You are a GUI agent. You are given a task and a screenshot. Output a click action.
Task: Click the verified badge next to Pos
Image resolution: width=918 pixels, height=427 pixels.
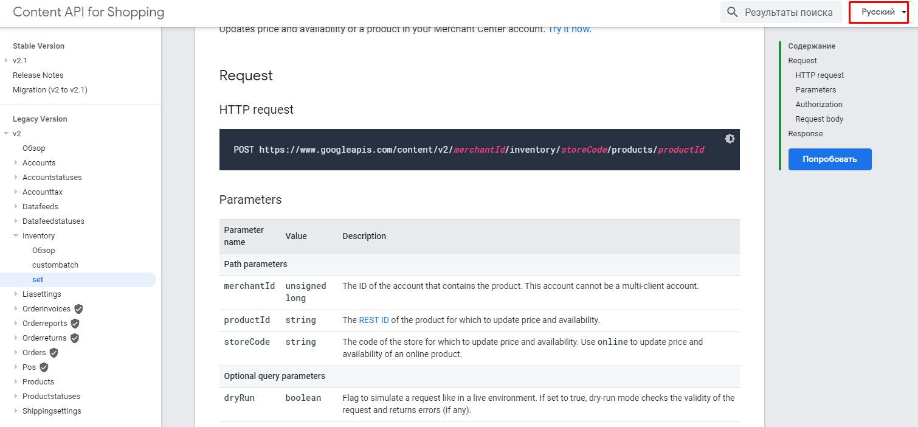44,367
